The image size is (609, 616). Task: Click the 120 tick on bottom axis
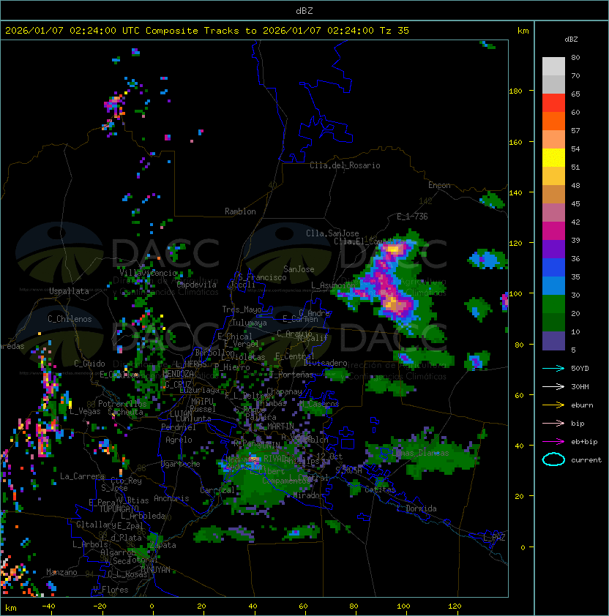pyautogui.click(x=455, y=606)
